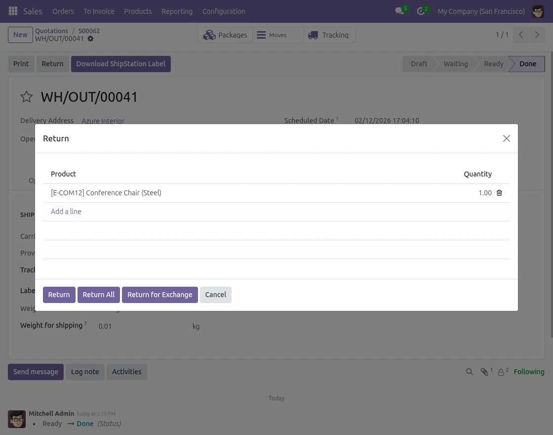This screenshot has width=553, height=435.
Task: Download the ShipStation Label
Action: click(x=120, y=64)
